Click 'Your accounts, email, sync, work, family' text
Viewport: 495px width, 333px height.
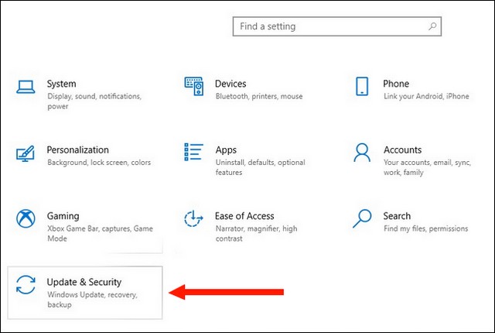tap(427, 167)
